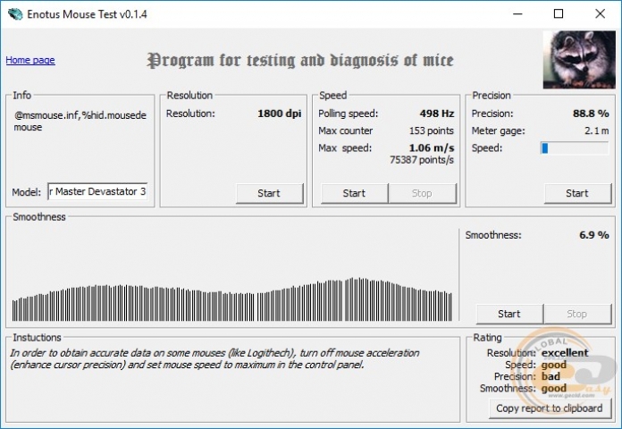Viewport: 622px width, 429px height.
Task: Click the 498 Hz polling speed value
Action: click(x=437, y=114)
